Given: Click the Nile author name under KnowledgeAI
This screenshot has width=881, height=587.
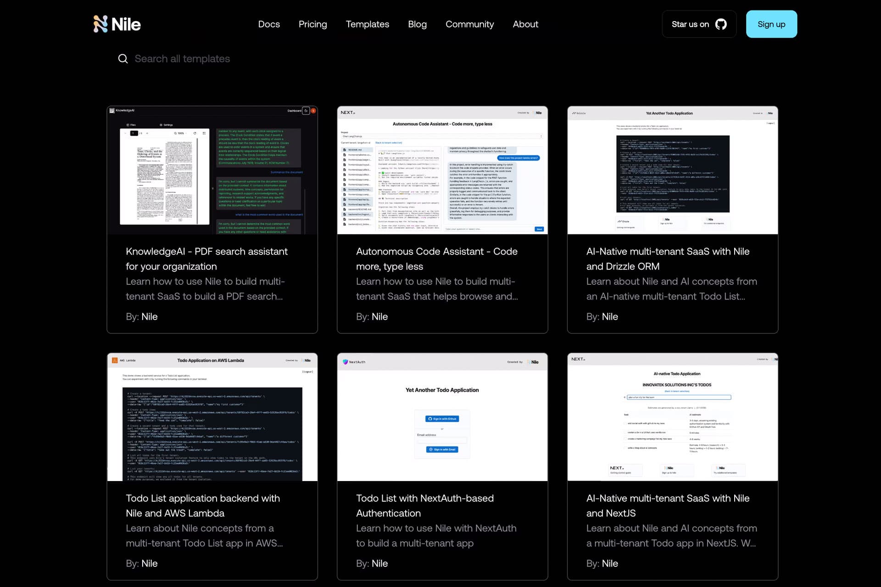Looking at the screenshot, I should [x=149, y=316].
